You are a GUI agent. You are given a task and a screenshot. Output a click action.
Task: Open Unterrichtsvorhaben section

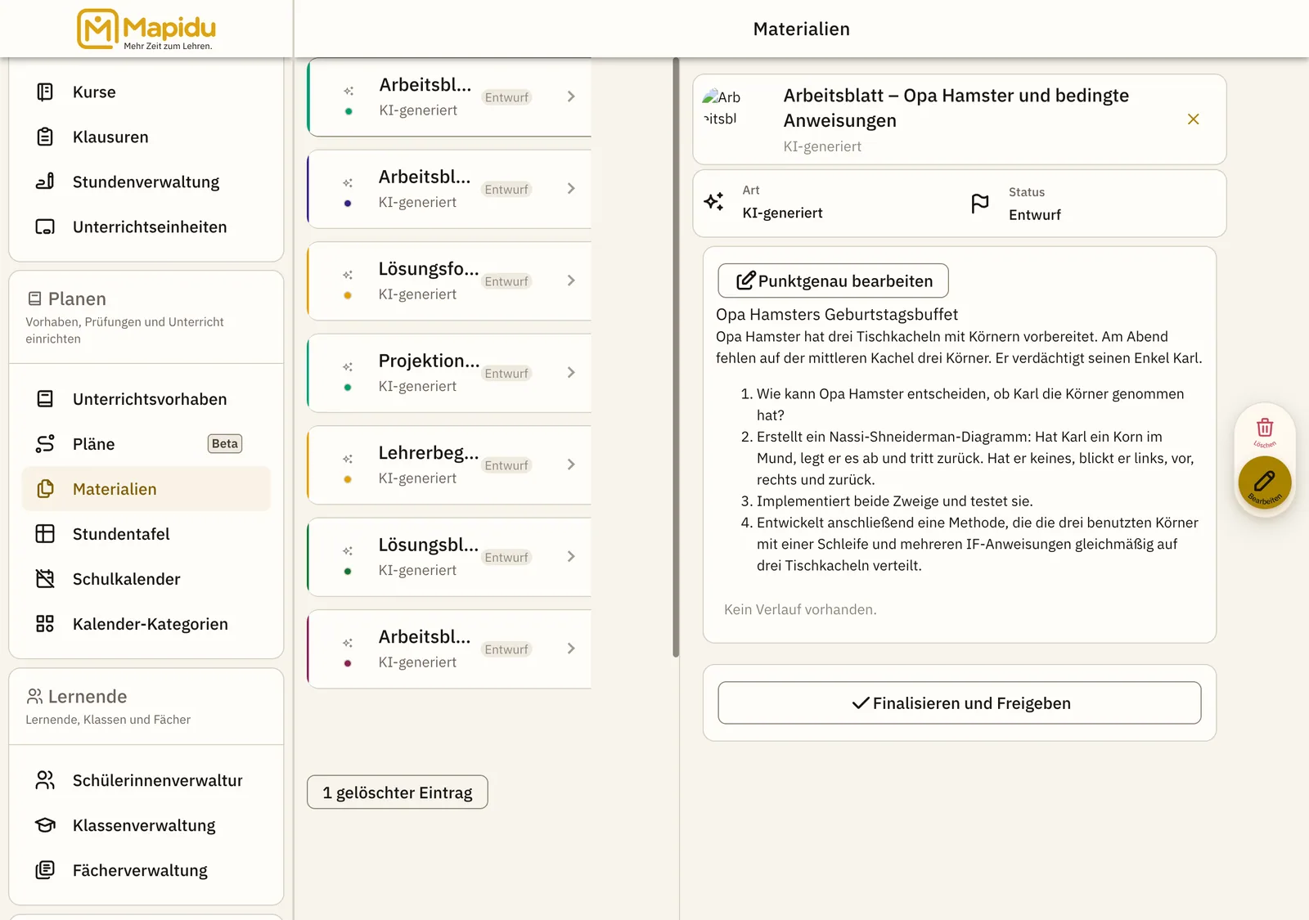pos(146,399)
